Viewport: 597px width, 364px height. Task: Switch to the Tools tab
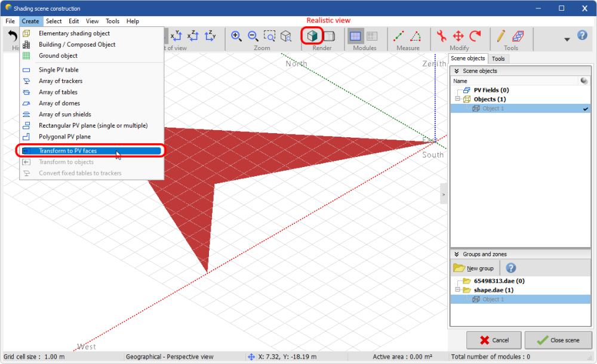[x=498, y=58]
